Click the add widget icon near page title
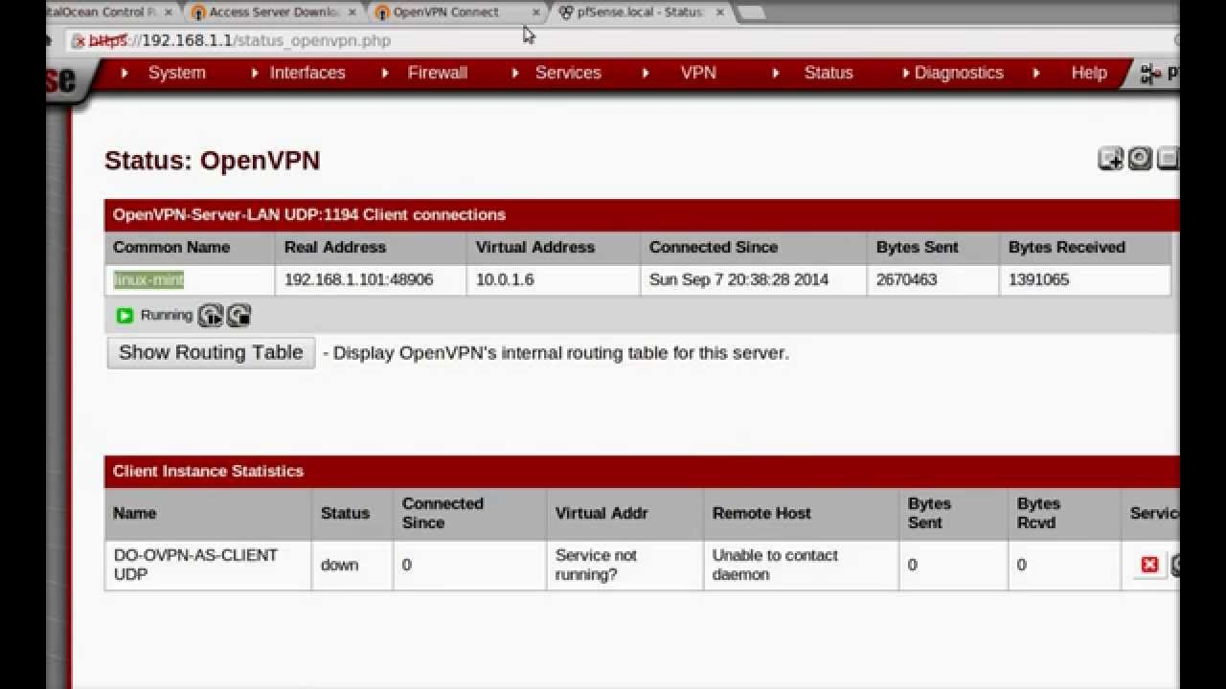 point(1110,159)
